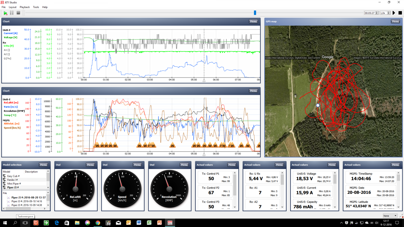Viewport: 404px width, 227px height.
Task: Toggle U Rx [V] series in top chart
Action: (x=9, y=46)
